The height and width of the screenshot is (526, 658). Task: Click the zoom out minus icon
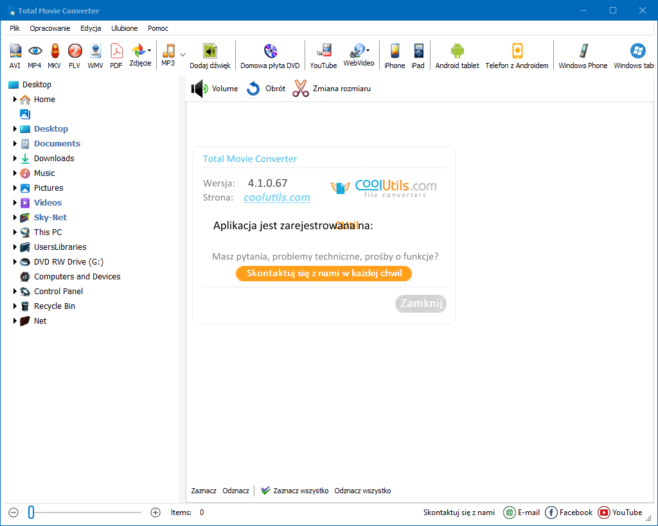coord(13,513)
